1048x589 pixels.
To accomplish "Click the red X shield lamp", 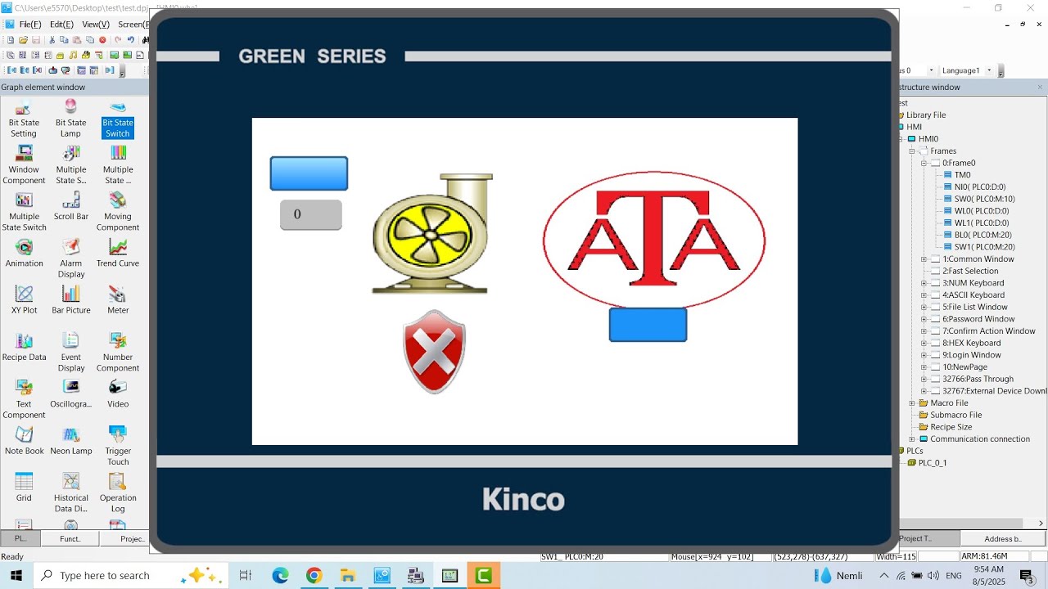I will coord(434,352).
